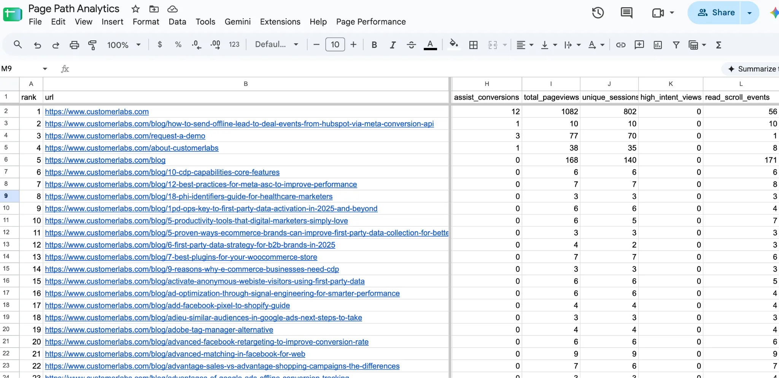779x378 pixels.
Task: Search the menus with magnifier icon
Action: (x=17, y=44)
